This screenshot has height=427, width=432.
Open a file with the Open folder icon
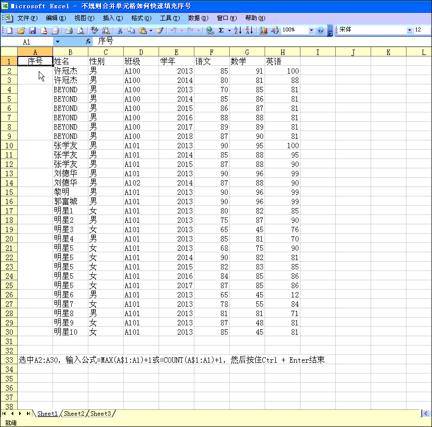21,30
